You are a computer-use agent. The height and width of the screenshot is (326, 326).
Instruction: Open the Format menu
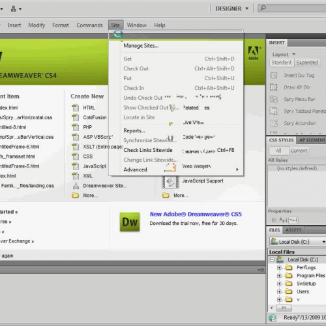point(61,25)
